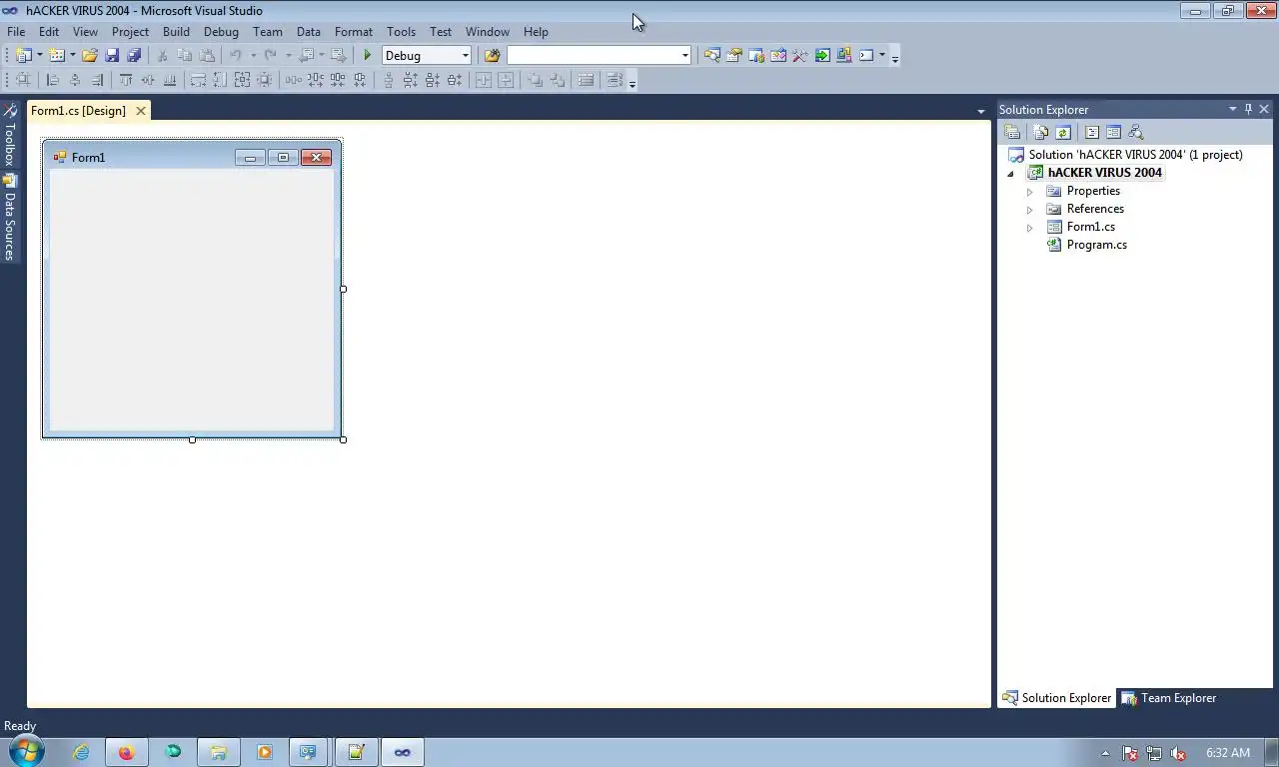Save Form1.cs with the Save icon
1279x767 pixels.
(x=112, y=56)
